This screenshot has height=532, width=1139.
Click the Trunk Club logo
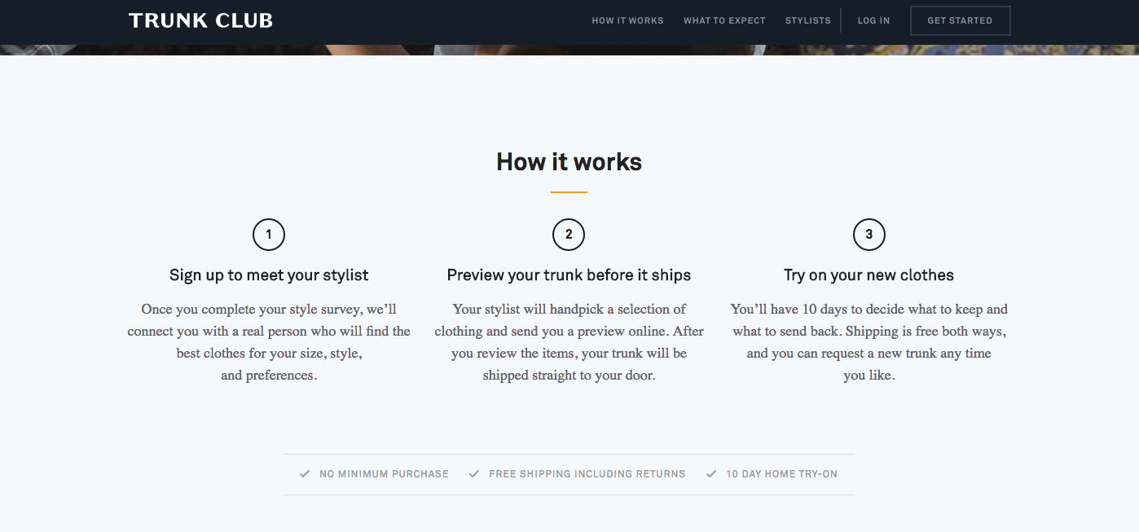point(200,20)
